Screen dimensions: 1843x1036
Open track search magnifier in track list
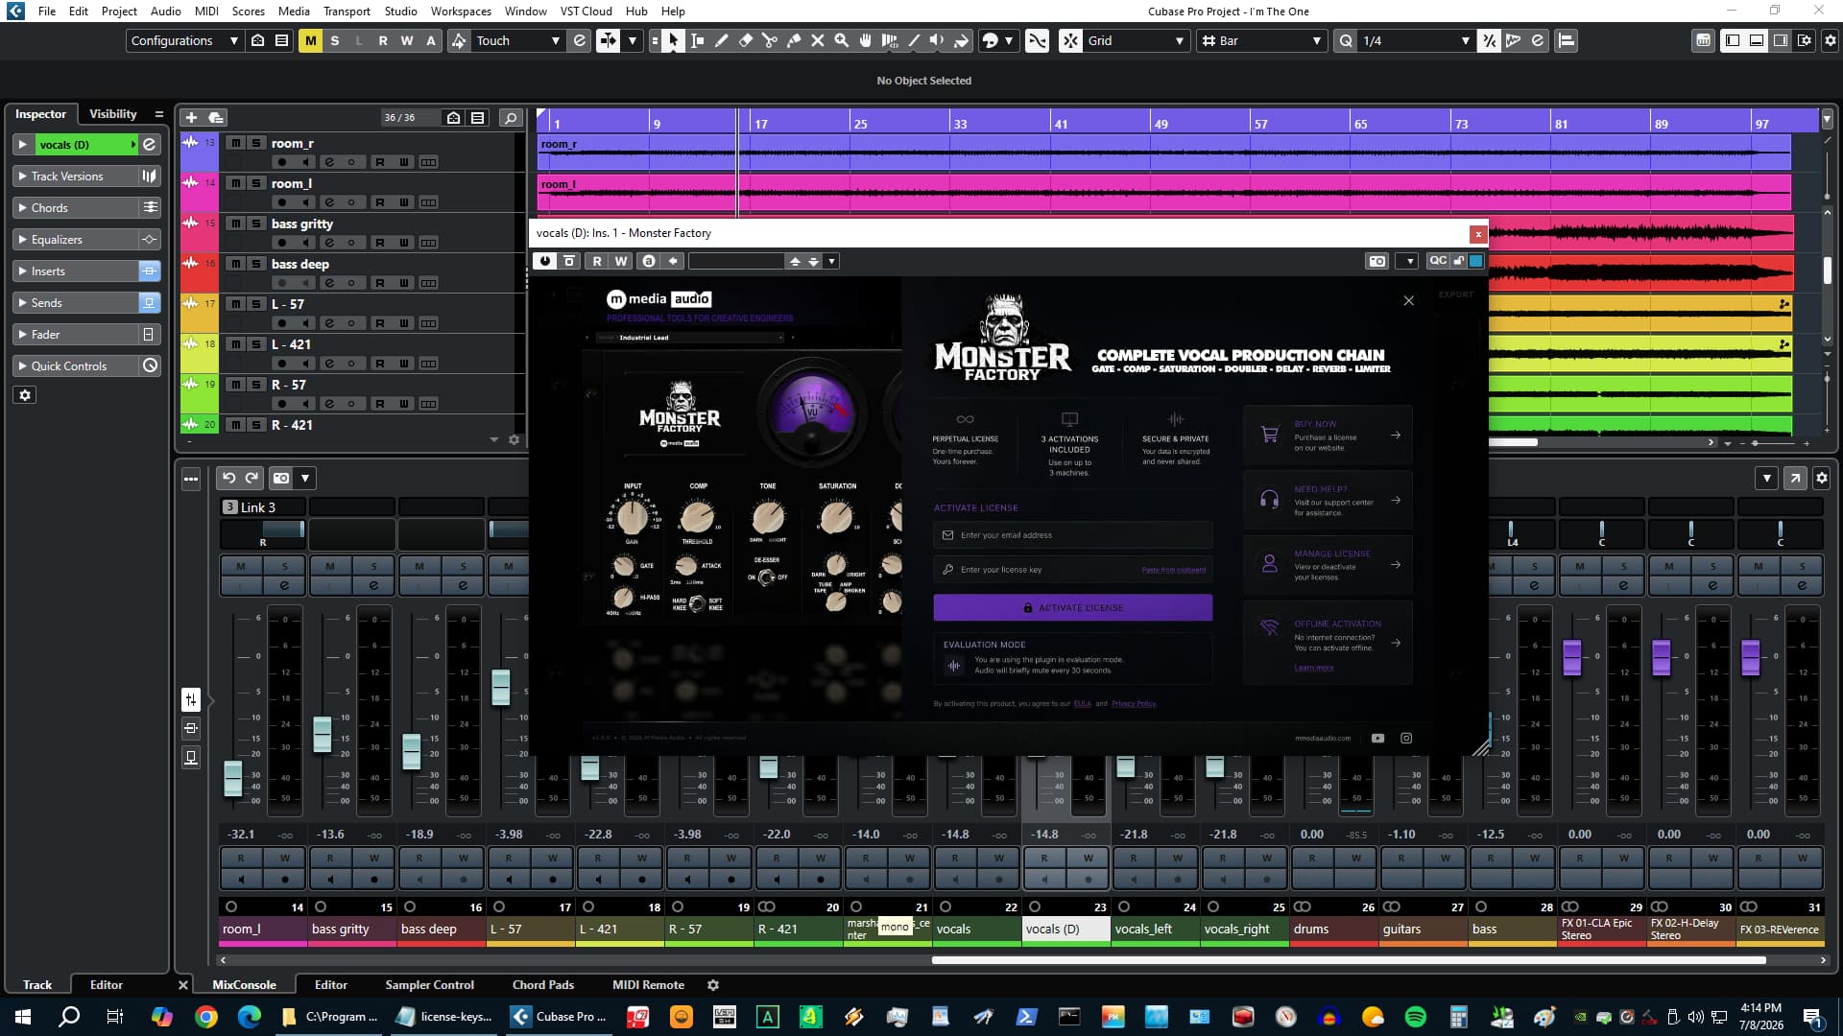512,117
